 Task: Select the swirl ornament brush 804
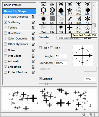point(78,11)
